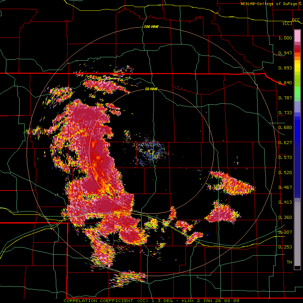The height and width of the screenshot is (303, 303).
Task: Select the 0.573 scale value
Action: pos(285,158)
